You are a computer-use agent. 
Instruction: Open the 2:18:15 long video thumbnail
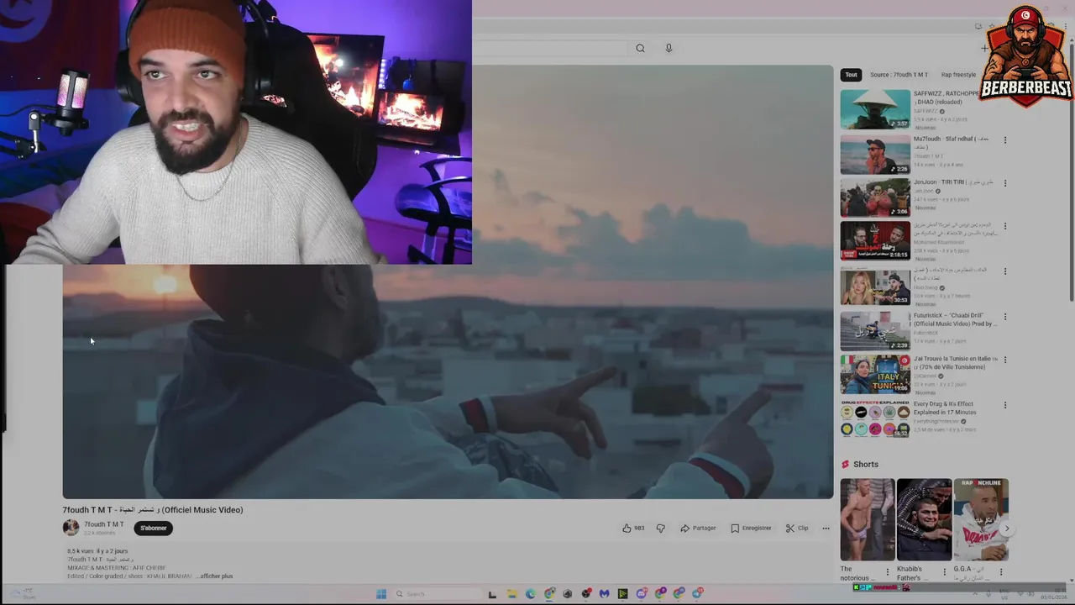click(x=875, y=240)
